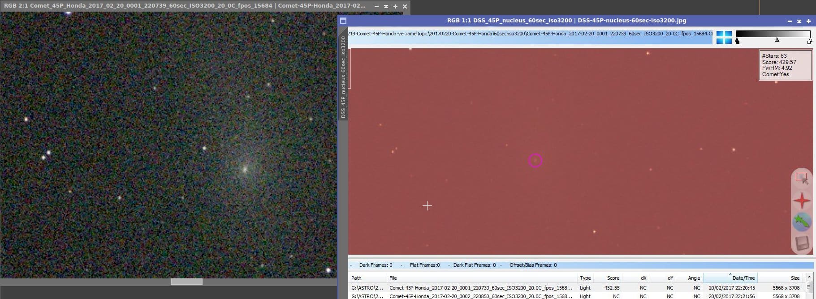Click the save (floppy disk) icon
The height and width of the screenshot is (299, 816).
point(802,243)
